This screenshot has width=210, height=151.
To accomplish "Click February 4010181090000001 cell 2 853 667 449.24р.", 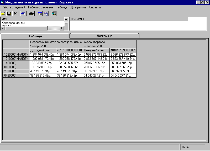I will (123, 58).
